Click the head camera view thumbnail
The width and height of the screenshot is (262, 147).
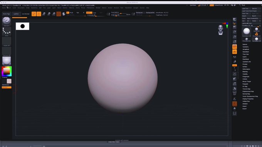point(220,30)
